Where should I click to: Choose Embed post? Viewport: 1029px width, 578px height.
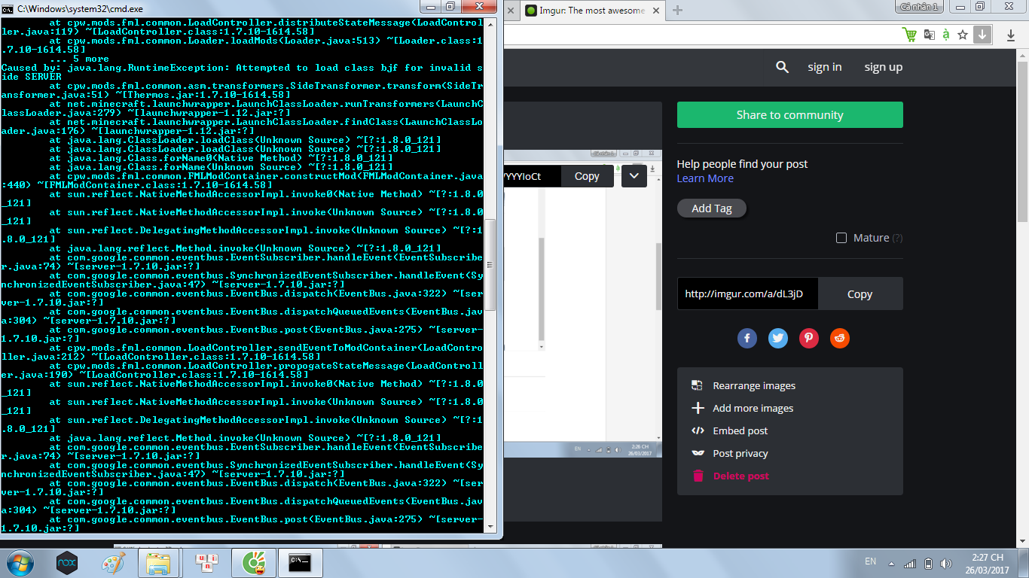[x=740, y=430]
